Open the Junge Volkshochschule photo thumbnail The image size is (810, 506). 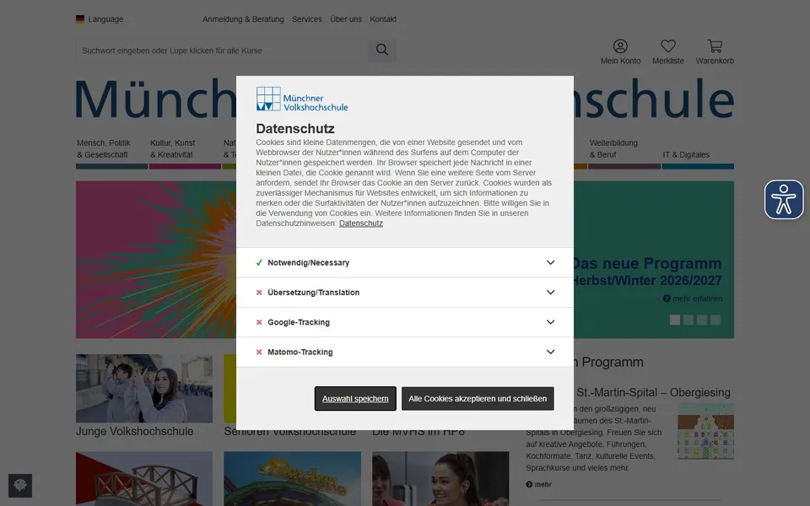[x=144, y=388]
